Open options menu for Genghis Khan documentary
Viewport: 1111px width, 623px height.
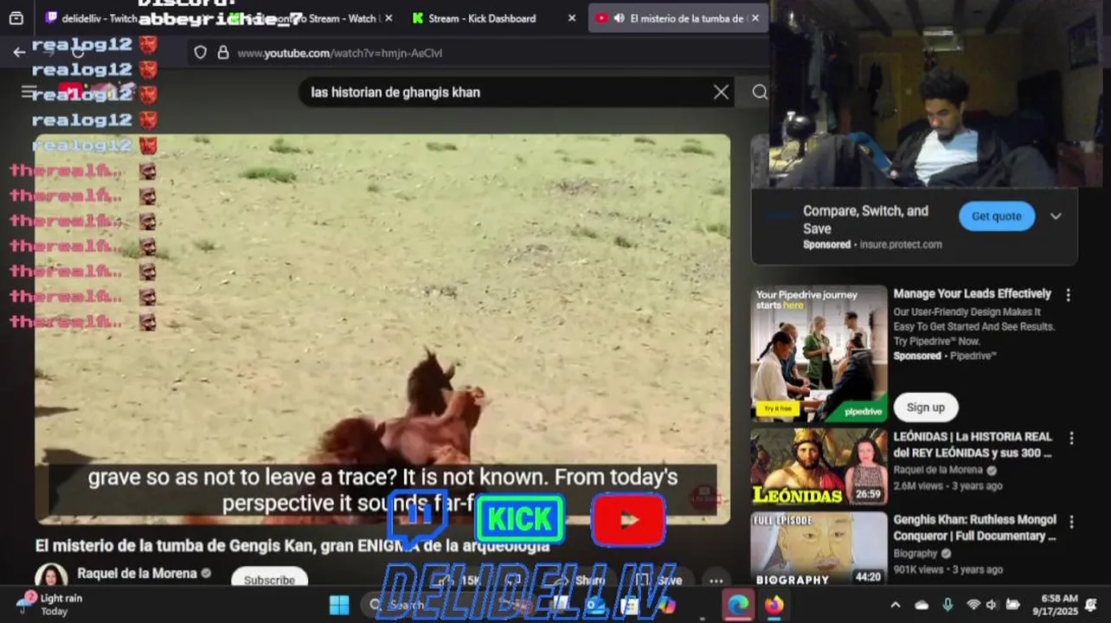[1071, 522]
